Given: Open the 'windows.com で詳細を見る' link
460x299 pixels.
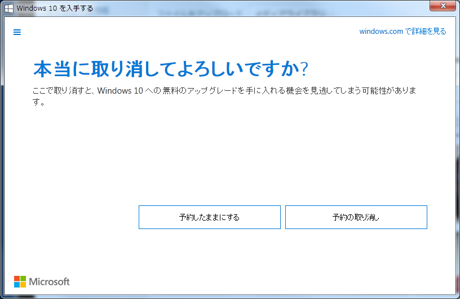Looking at the screenshot, I should pyautogui.click(x=402, y=31).
